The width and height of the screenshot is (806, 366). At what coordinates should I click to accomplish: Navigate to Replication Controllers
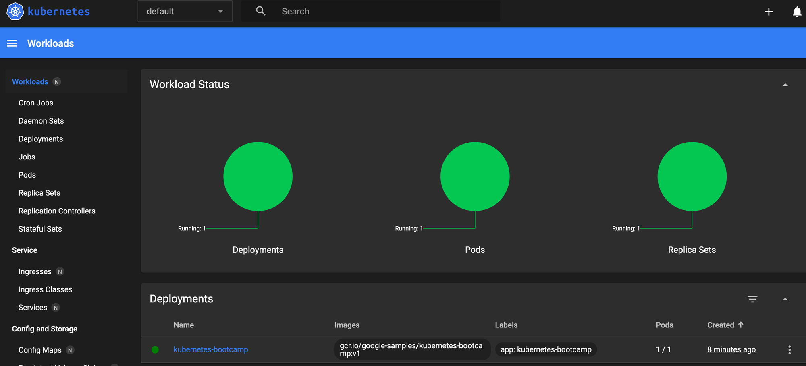(57, 211)
